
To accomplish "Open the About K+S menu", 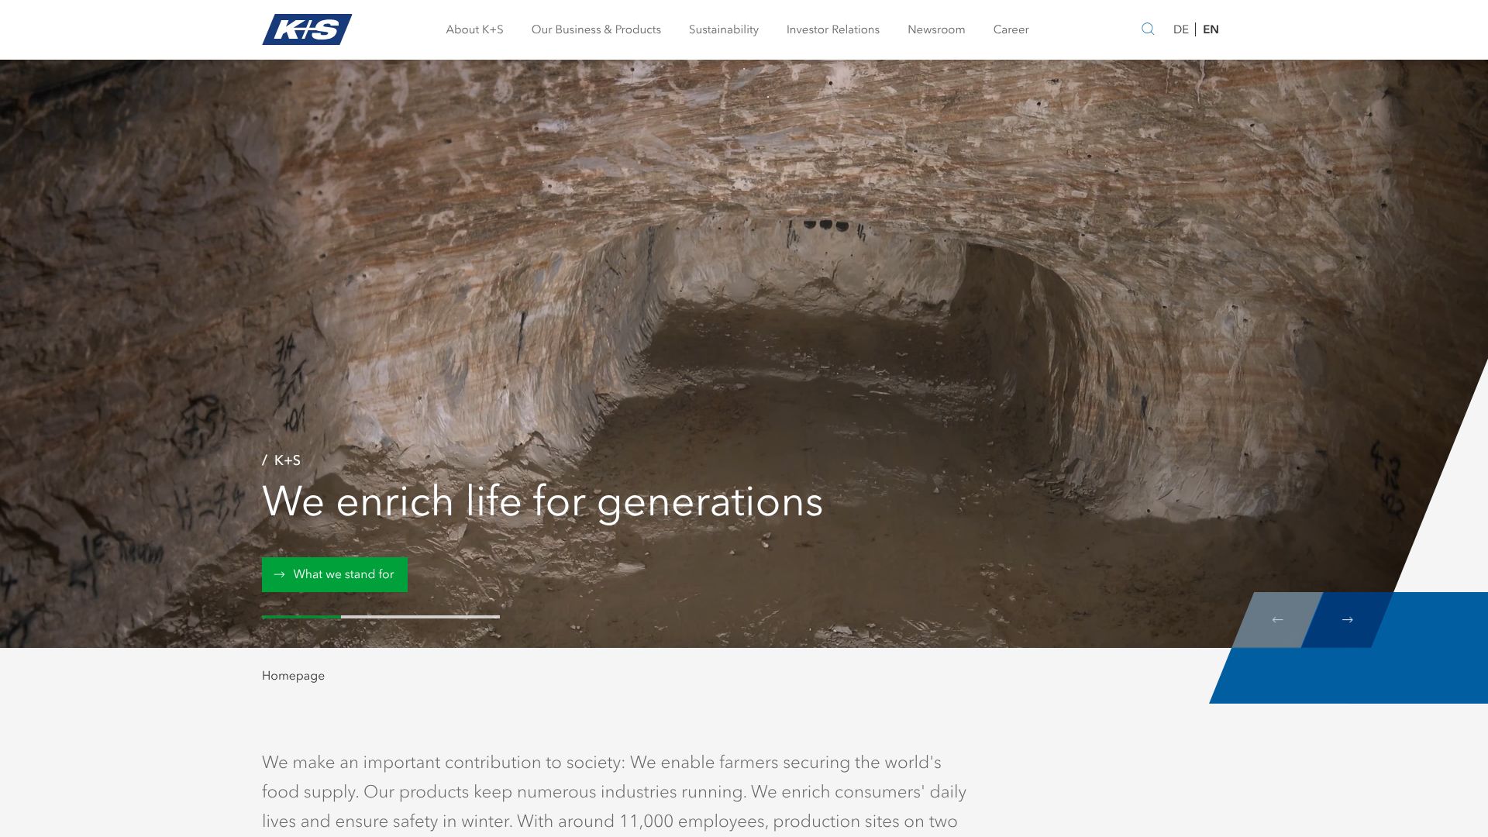I will (x=474, y=29).
